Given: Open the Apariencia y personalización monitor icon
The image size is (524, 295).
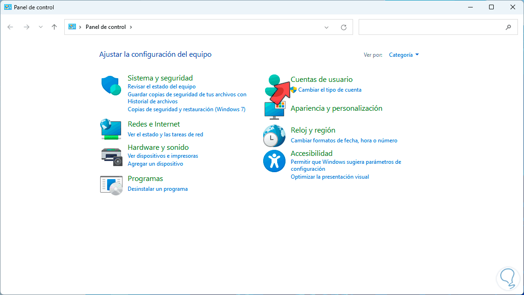Looking at the screenshot, I should point(274,110).
